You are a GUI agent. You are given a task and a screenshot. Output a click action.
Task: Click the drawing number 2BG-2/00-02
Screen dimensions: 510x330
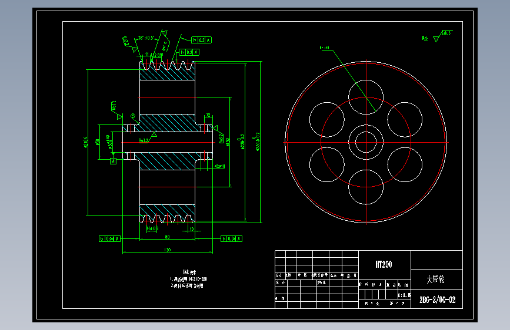click(x=438, y=300)
